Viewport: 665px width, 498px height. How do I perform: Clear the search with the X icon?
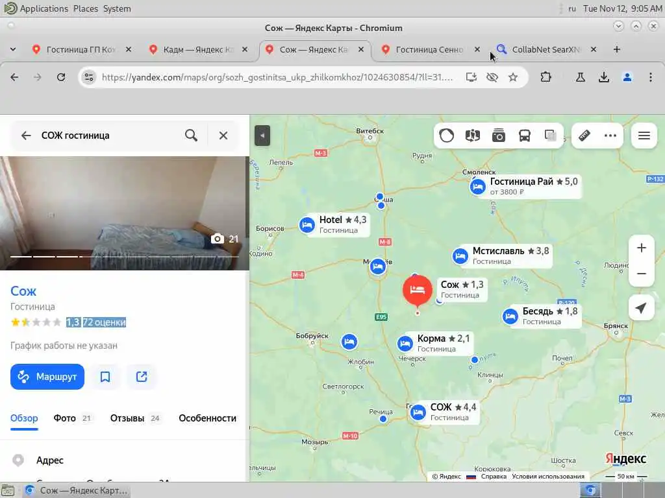click(x=223, y=136)
